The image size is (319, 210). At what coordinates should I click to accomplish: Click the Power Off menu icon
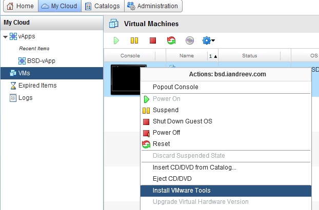tap(146, 133)
